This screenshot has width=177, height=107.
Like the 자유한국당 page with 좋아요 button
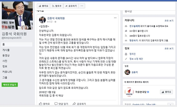166,92
